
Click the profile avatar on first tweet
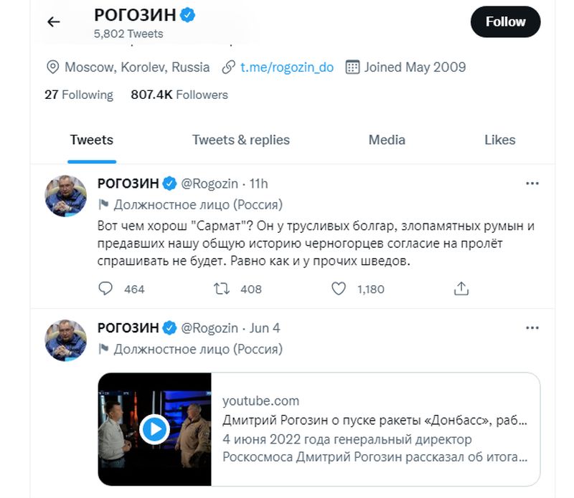tap(66, 195)
